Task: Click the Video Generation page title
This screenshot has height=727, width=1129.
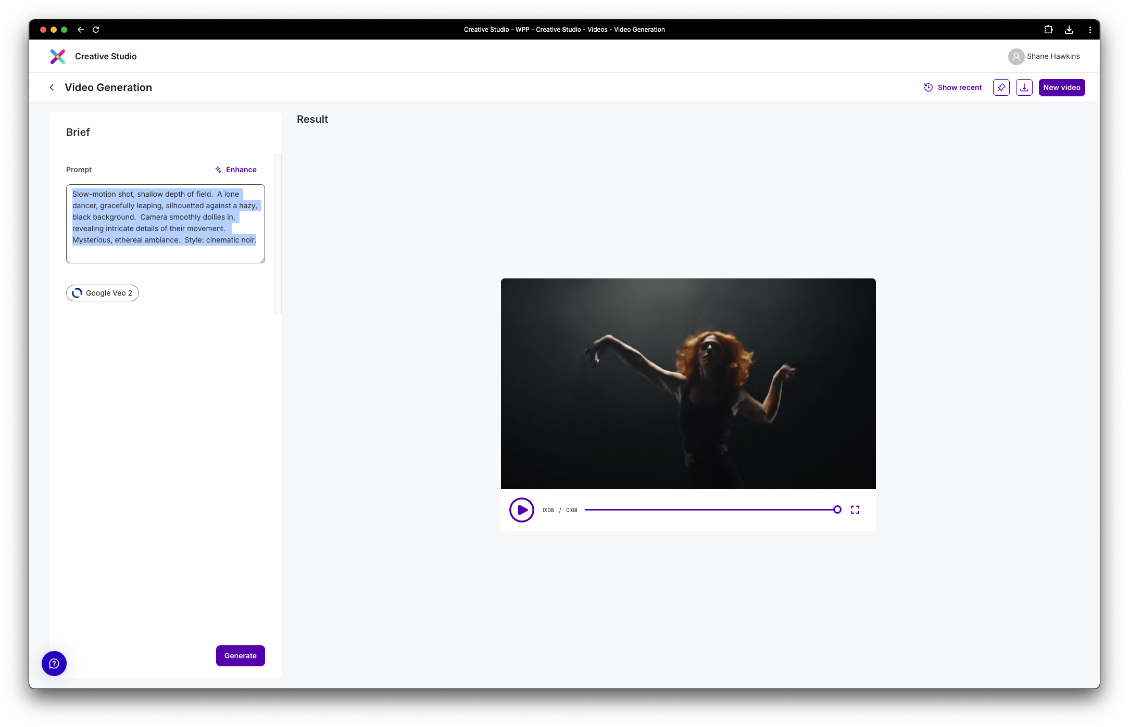Action: (108, 87)
